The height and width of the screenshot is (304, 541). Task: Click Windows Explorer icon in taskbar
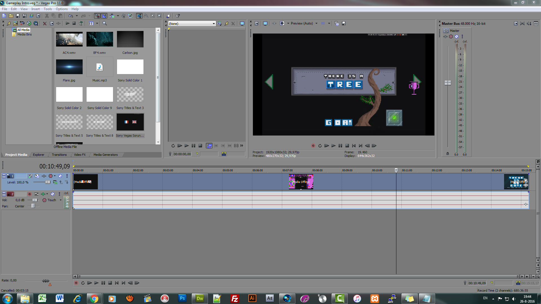pos(25,298)
